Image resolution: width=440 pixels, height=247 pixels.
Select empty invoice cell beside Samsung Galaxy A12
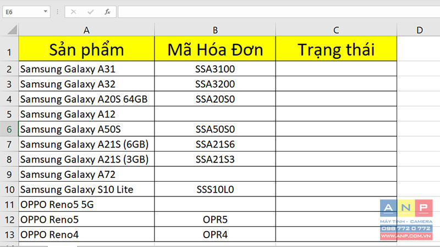pos(215,114)
